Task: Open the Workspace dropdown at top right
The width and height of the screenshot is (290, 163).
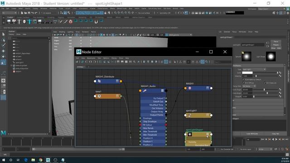Action: click(x=271, y=9)
